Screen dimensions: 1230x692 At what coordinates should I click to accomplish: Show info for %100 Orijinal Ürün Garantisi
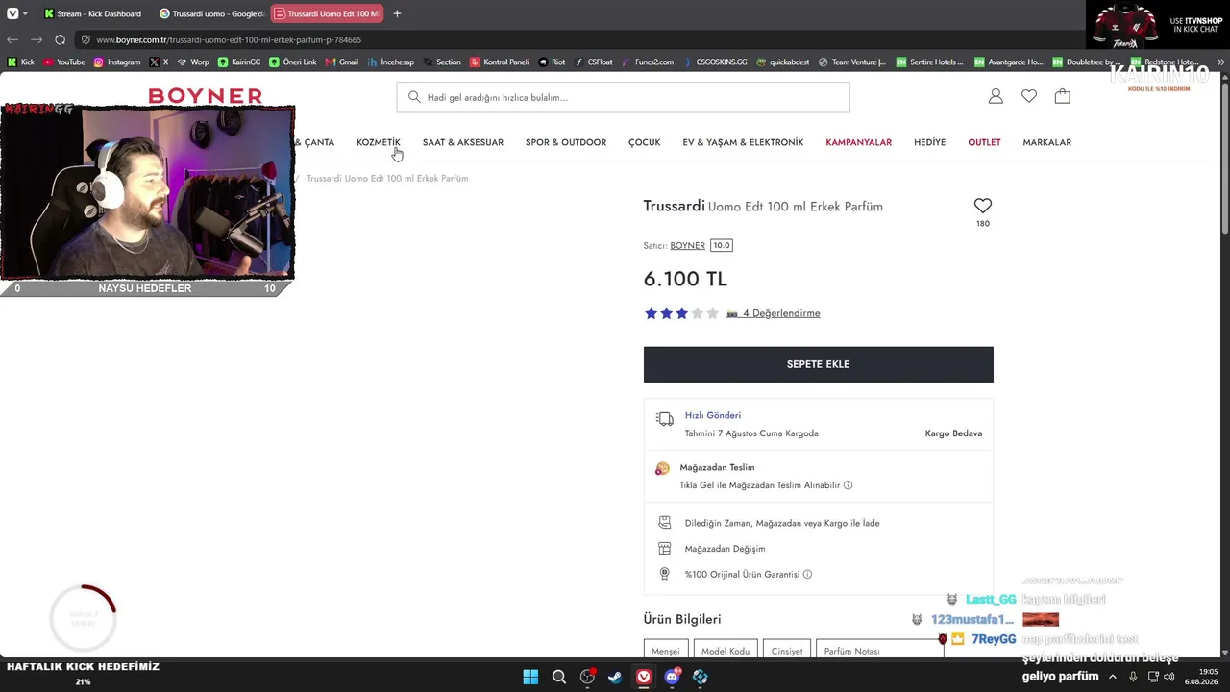(x=807, y=575)
